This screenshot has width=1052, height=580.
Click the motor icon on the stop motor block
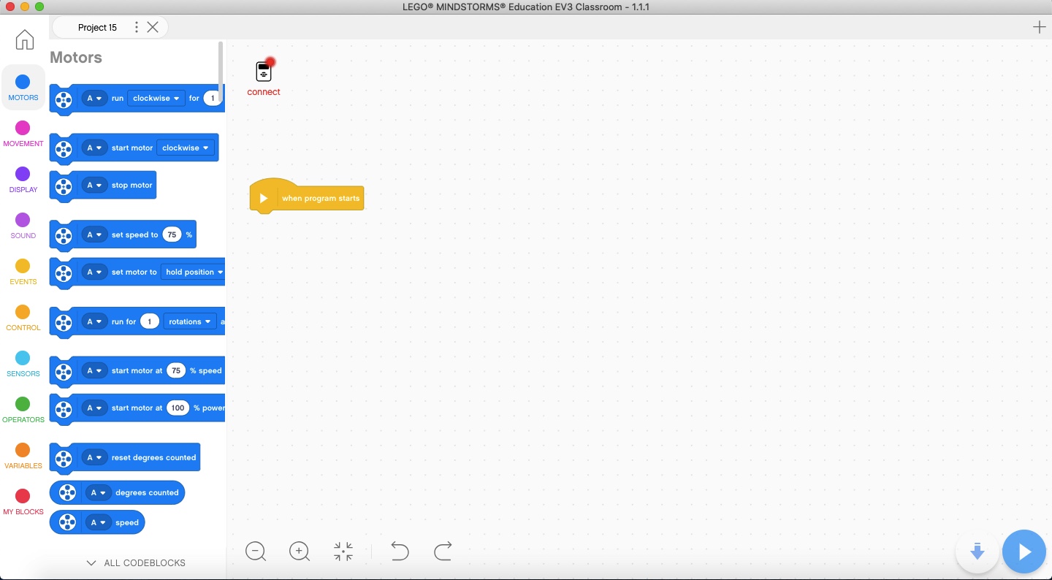(64, 186)
